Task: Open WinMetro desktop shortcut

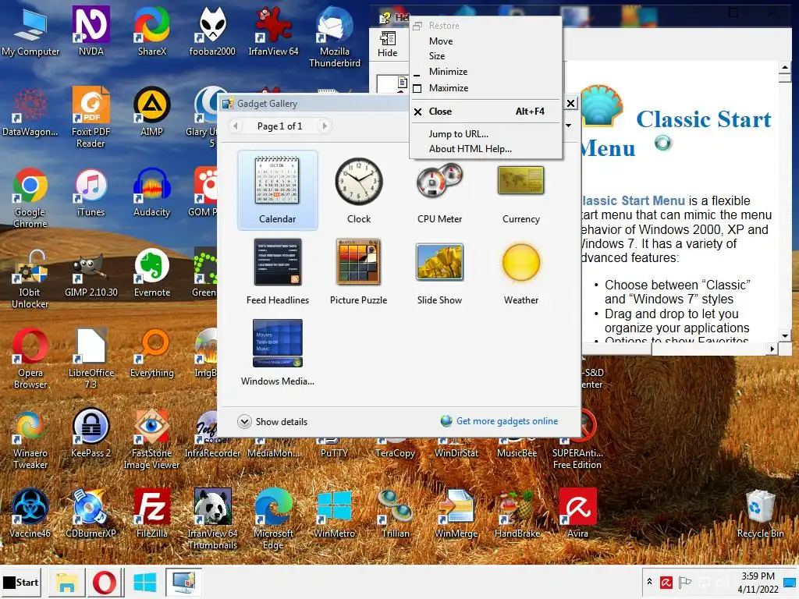Action: tap(334, 513)
